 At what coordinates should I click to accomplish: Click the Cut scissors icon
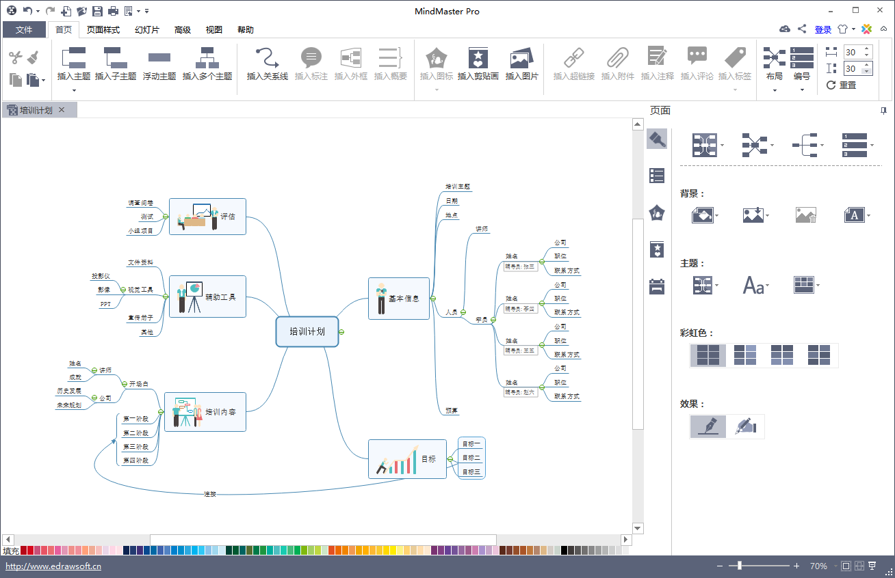(x=16, y=57)
